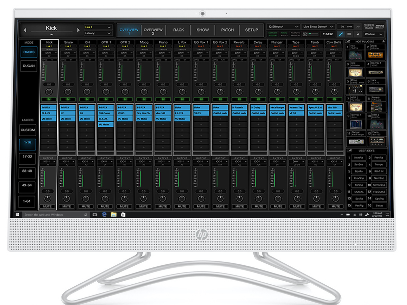Open the PATCH view
This screenshot has height=305, width=407.
tap(227, 30)
